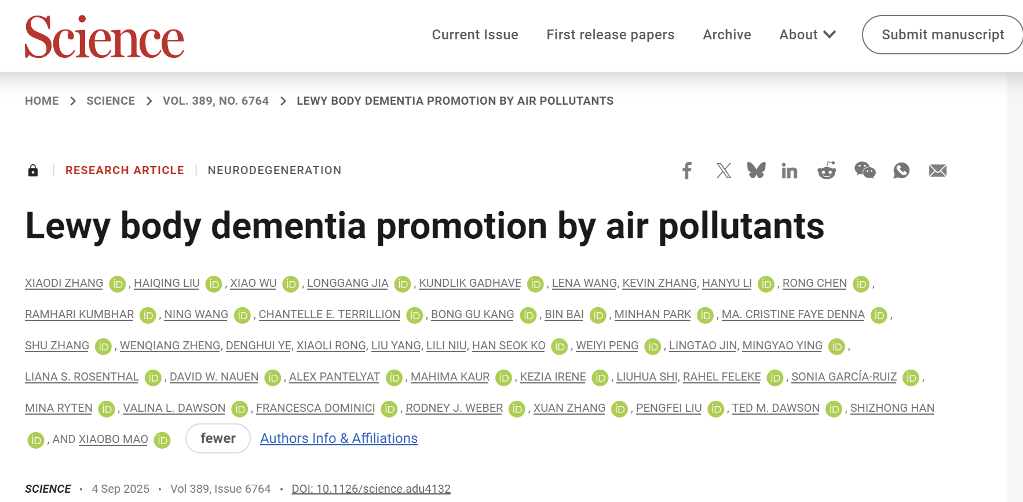
Task: Open Authors Info & Affiliations
Action: [x=338, y=438]
